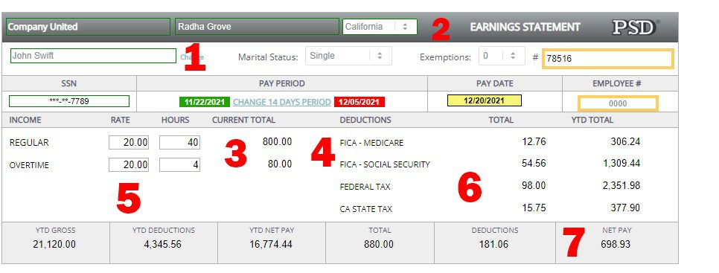Click the CA State Tax YTD 377.90
The image size is (719, 273).
point(625,208)
